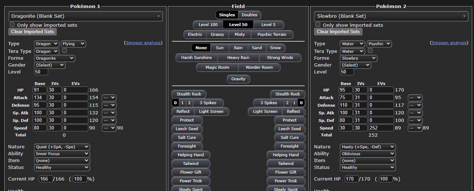Open Dragonite's Forme dropdown

(55, 58)
